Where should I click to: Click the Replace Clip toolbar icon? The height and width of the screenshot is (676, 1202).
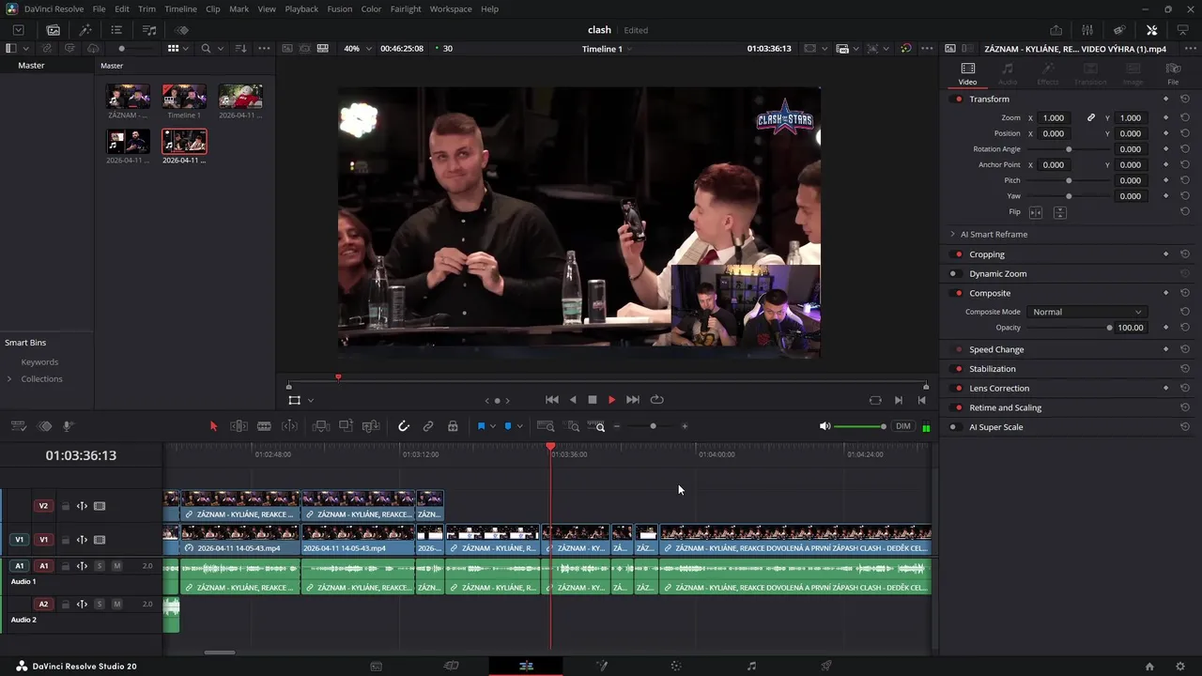[371, 426]
